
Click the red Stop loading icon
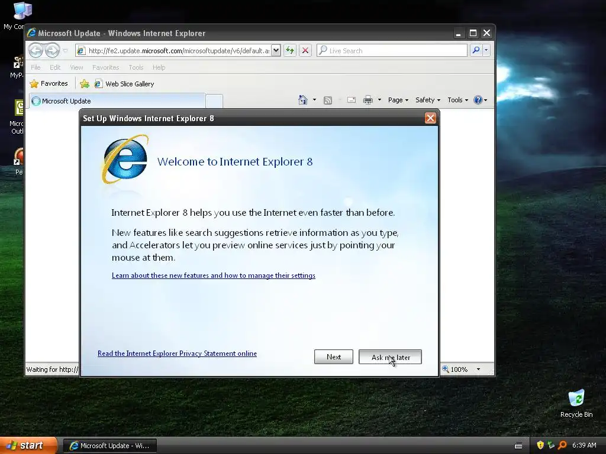coord(305,50)
